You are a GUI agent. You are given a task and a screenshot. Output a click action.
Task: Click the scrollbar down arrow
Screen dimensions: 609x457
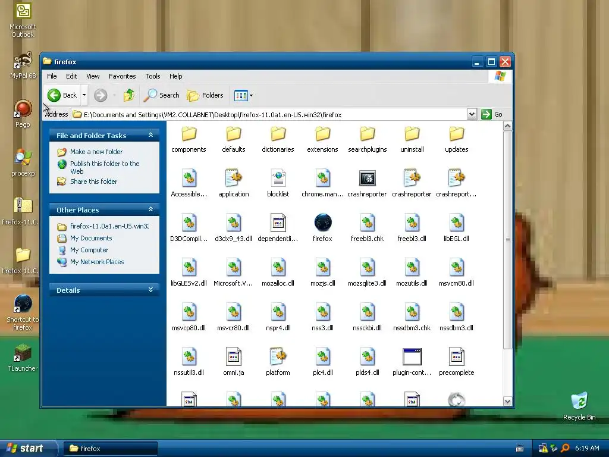508,401
